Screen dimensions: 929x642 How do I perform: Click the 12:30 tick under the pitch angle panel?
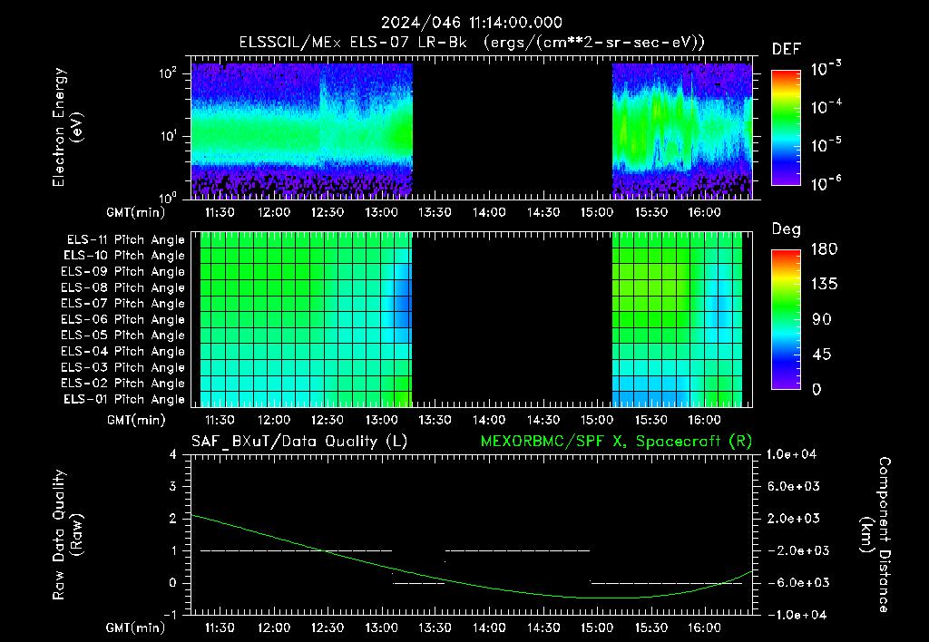[x=327, y=420]
